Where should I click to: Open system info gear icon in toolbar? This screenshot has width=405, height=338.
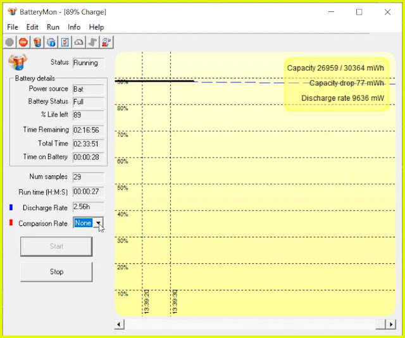(51, 42)
